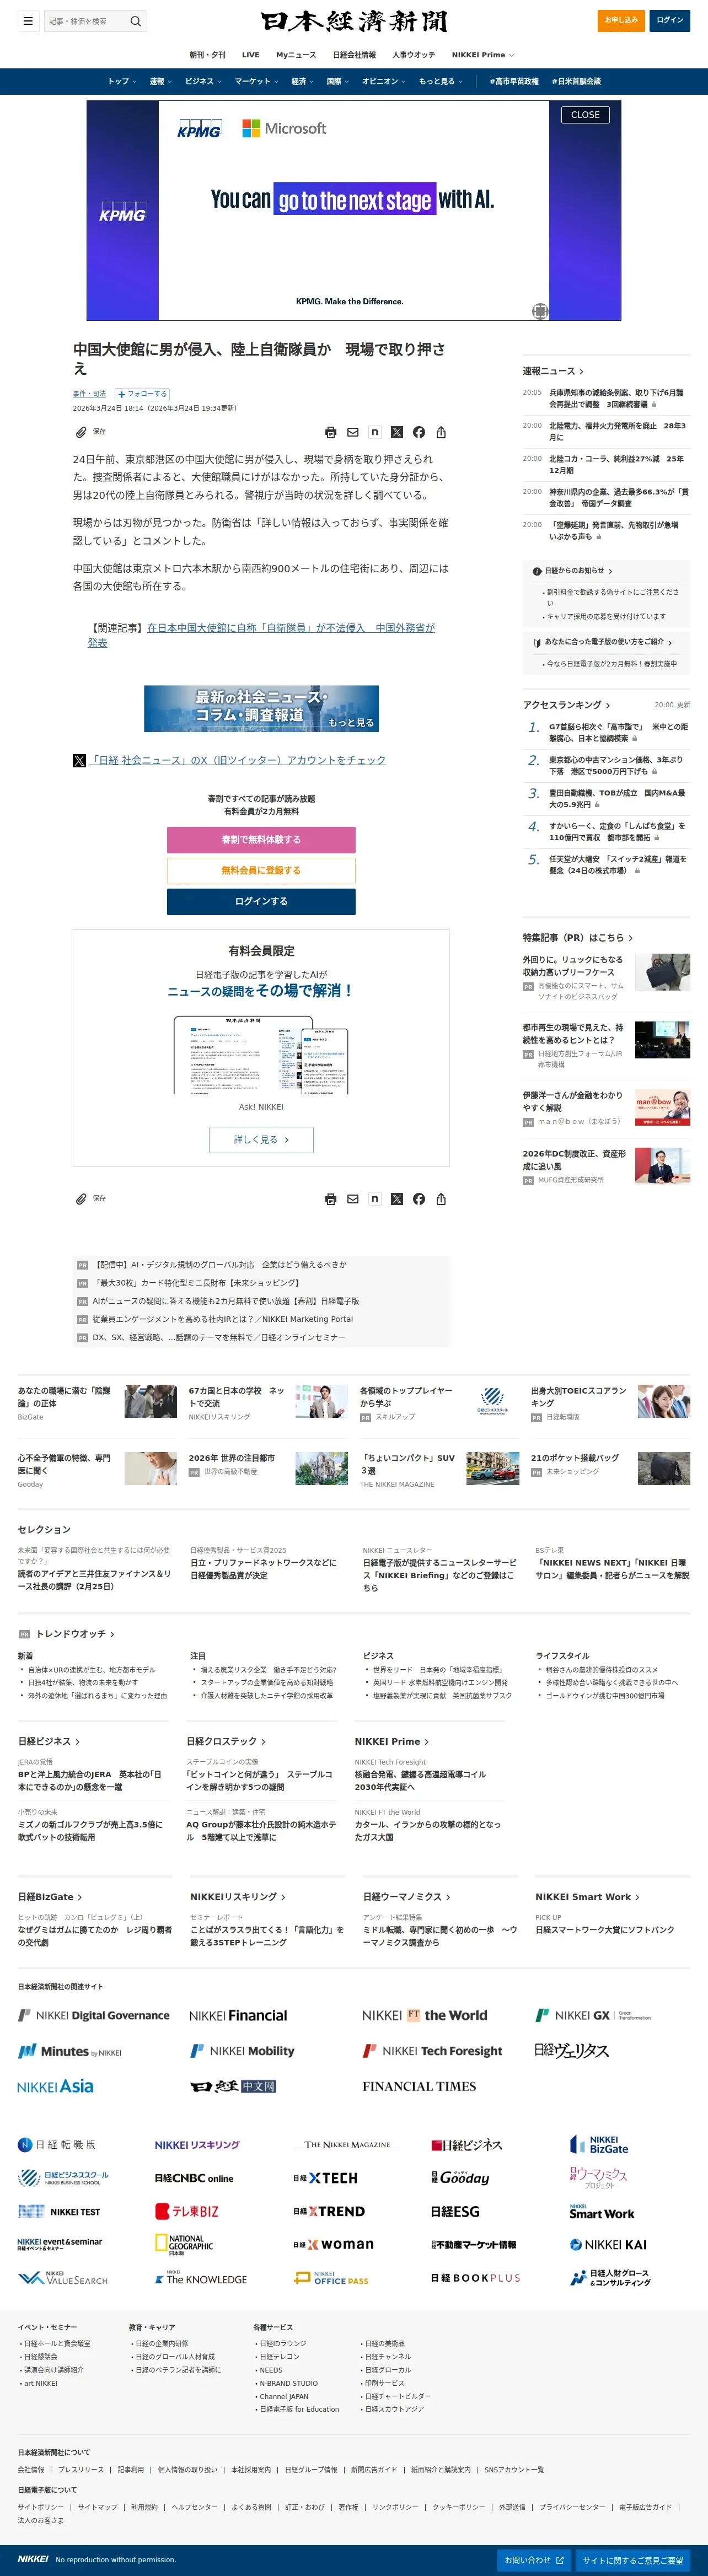
Task: Open the hamburger menu icon in the header
Action: coord(28,20)
